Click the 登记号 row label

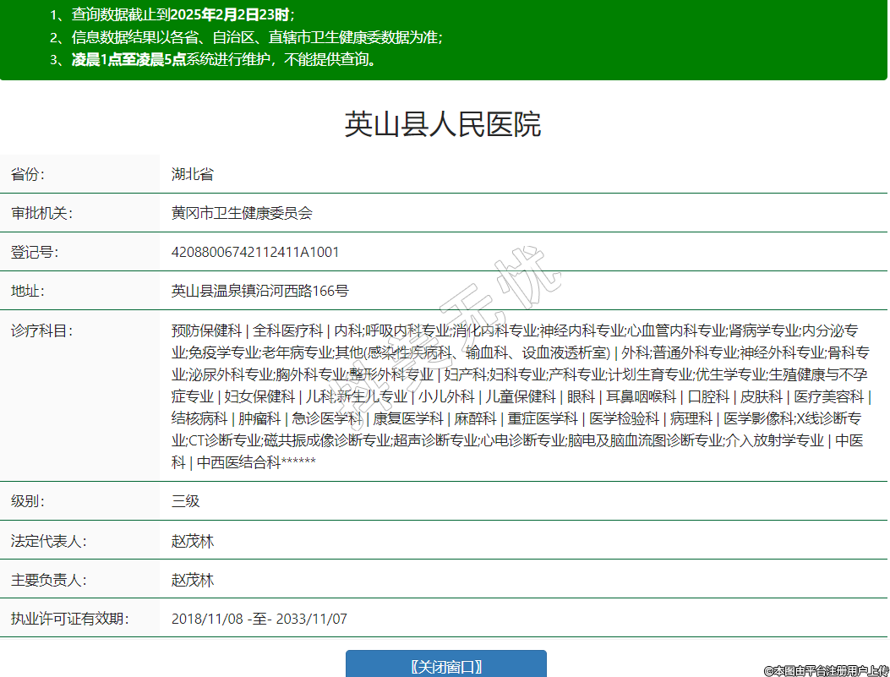coord(35,252)
